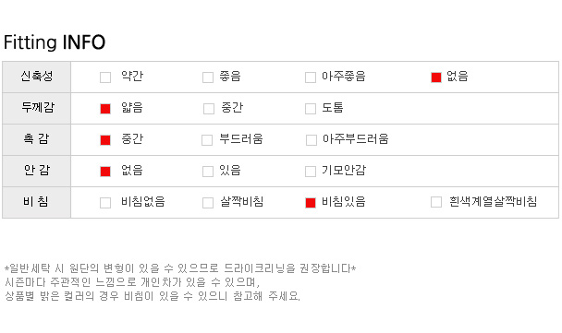Image resolution: width=562 pixels, height=333 pixels.
Task: Click the Fitting INFO heading
Action: [x=55, y=42]
